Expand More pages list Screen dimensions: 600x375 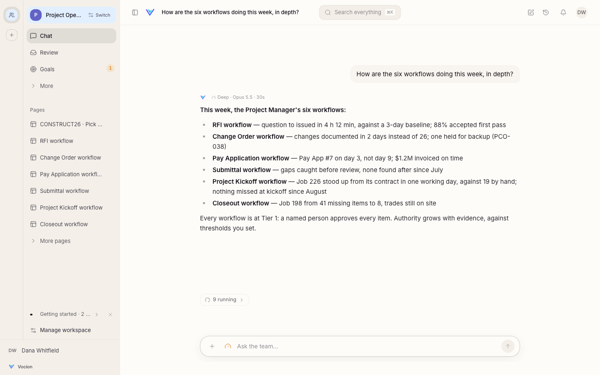[x=72, y=241]
